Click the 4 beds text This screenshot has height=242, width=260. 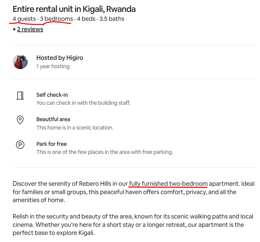(86, 19)
